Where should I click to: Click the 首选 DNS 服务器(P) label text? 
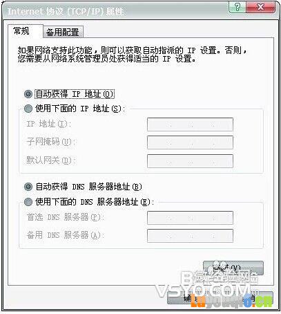coord(64,217)
